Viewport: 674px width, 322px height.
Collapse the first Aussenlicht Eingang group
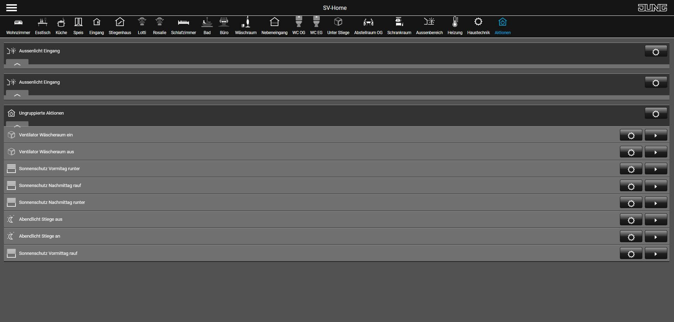click(17, 64)
